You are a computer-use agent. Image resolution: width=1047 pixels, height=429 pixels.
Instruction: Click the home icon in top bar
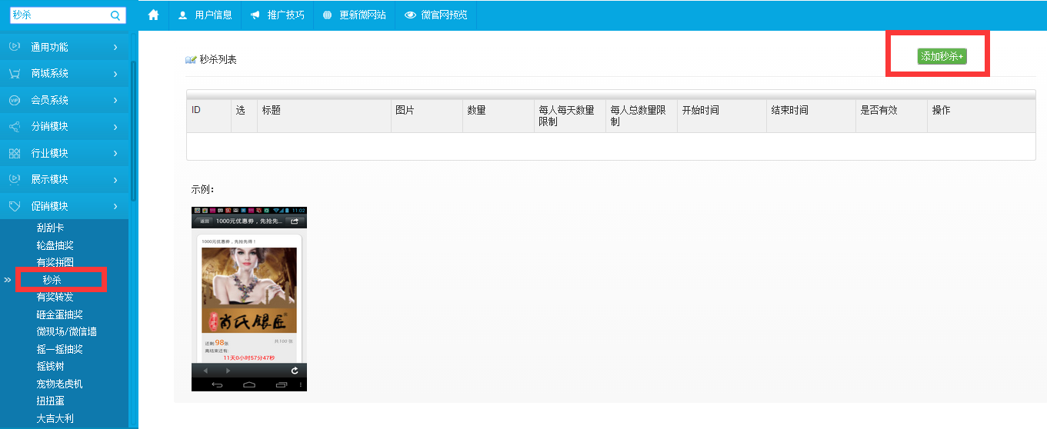tap(153, 15)
